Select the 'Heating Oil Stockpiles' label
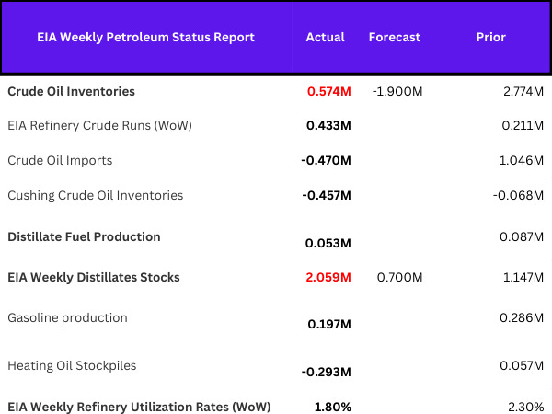This screenshot has width=552, height=414. [x=72, y=366]
